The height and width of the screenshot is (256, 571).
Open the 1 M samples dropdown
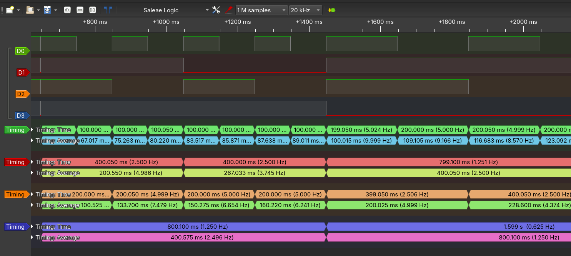[x=284, y=10]
